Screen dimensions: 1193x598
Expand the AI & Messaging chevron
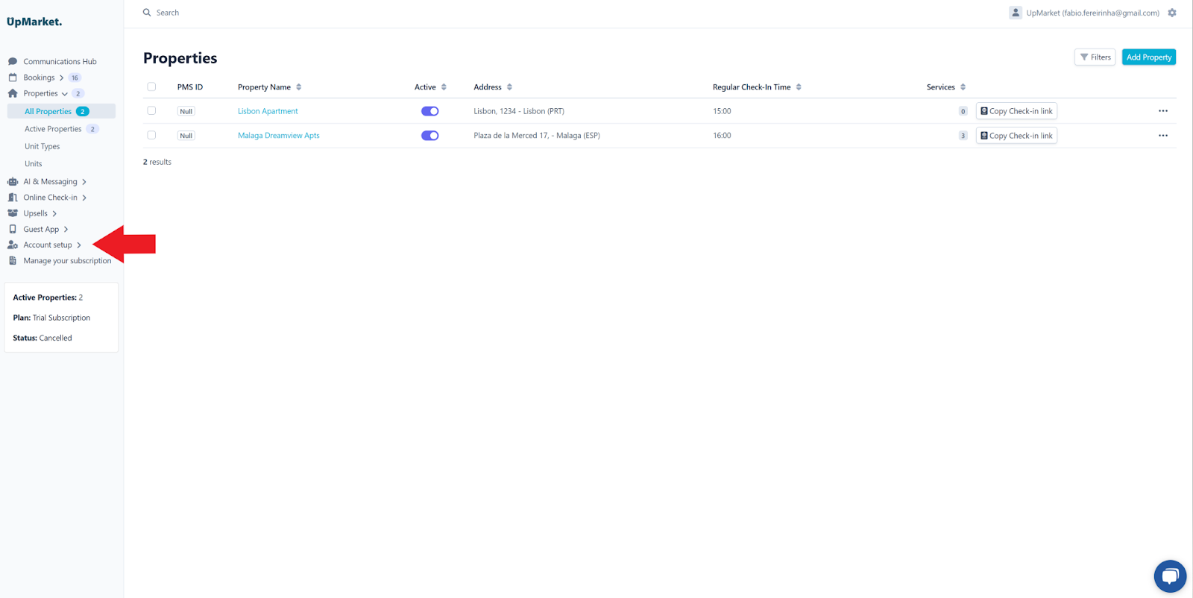coord(84,182)
